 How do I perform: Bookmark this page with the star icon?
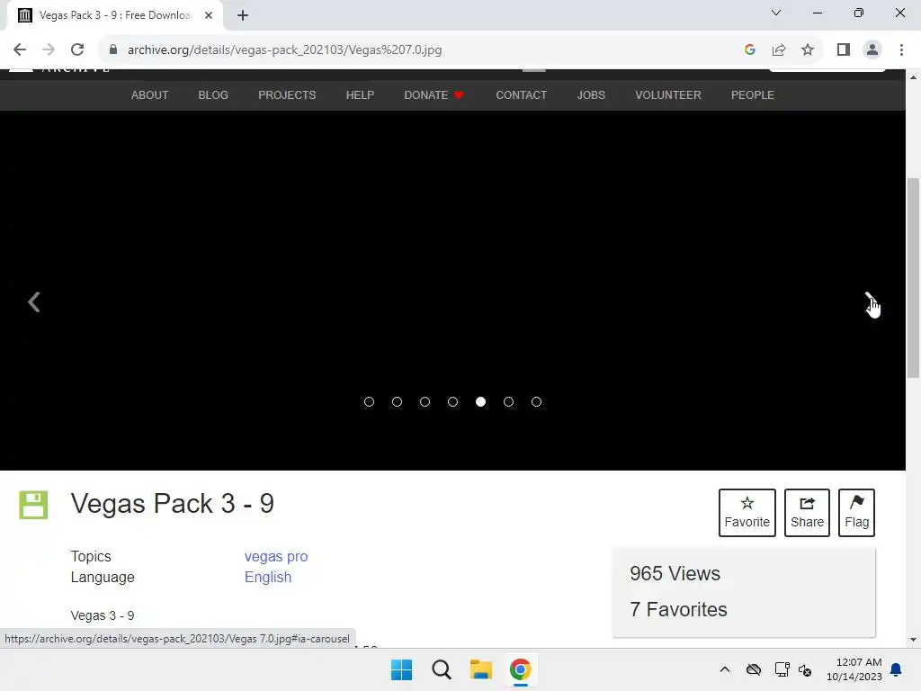808,50
